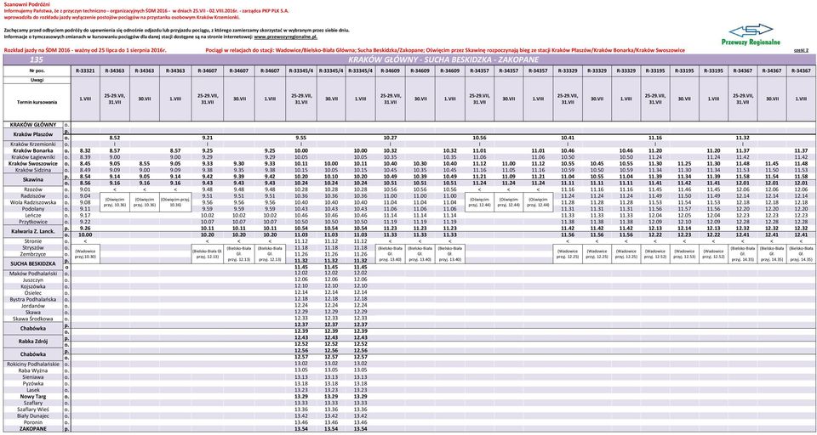Click the Przewozy Regionalne arrow logo
The image size is (817, 435).
click(751, 31)
